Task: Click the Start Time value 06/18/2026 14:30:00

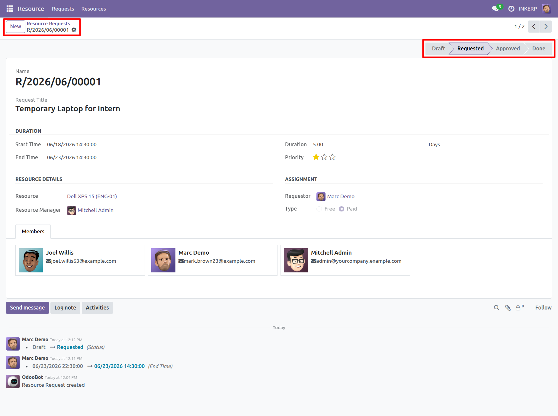Action: click(x=72, y=144)
